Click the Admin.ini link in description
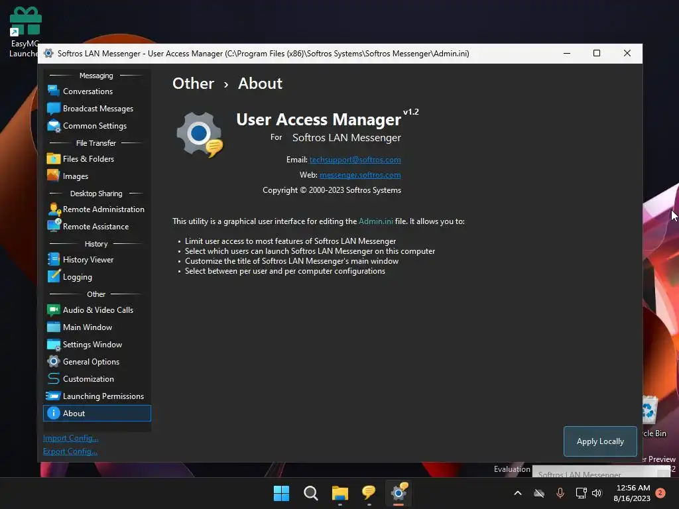This screenshot has width=679, height=509. tap(376, 221)
